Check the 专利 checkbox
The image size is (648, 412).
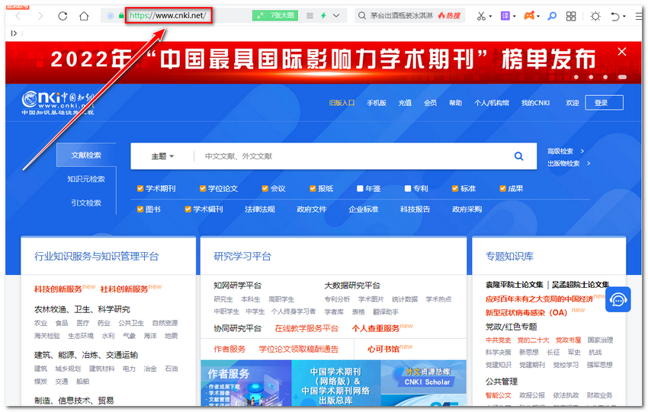408,189
